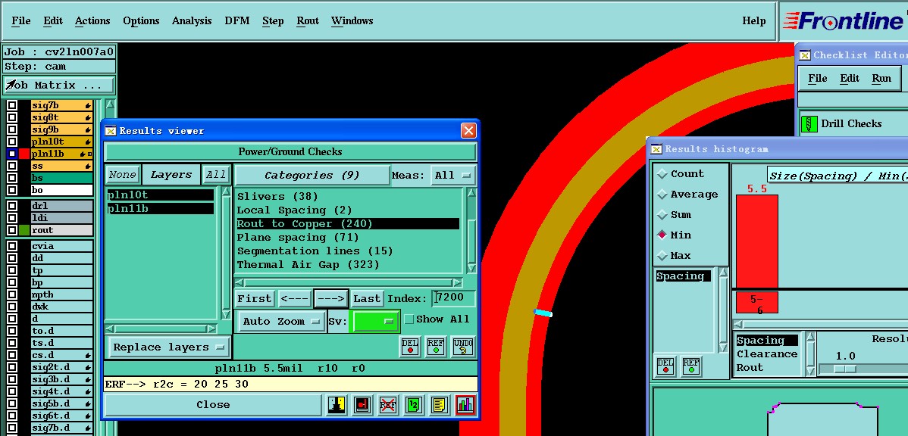Select the Average radio option
This screenshot has width=908, height=436.
pyautogui.click(x=662, y=195)
